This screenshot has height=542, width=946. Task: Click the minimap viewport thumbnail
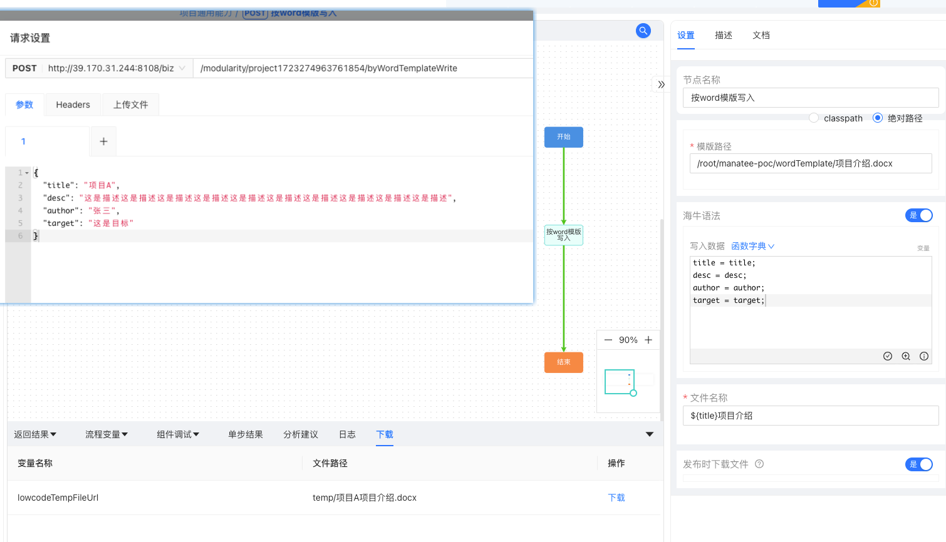pos(620,382)
